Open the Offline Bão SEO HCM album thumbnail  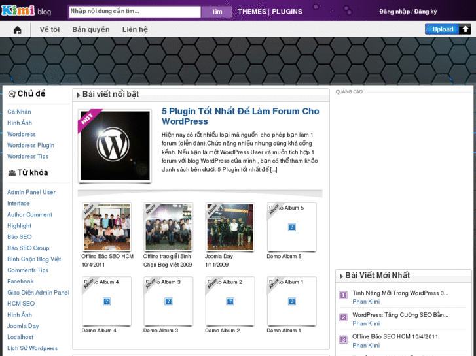tap(107, 227)
